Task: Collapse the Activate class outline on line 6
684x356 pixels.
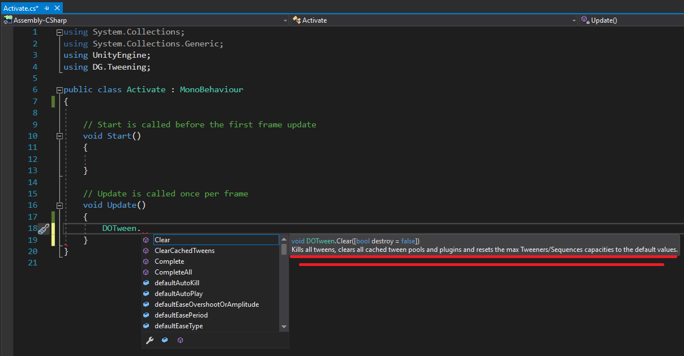Action: (60, 89)
